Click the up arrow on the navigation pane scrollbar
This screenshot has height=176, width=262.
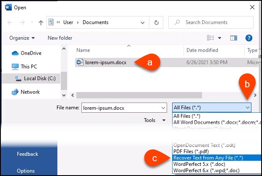click(64, 49)
